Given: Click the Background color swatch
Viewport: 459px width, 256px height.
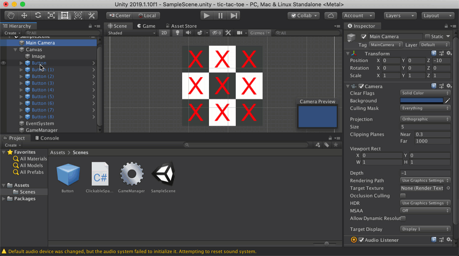Looking at the screenshot, I should click(422, 101).
